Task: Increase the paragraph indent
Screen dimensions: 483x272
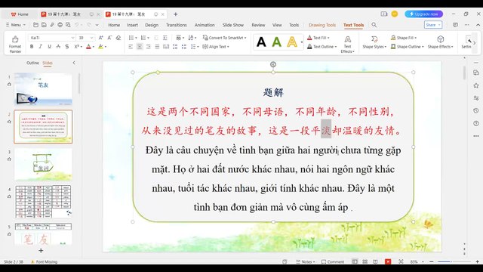Action: pyautogui.click(x=165, y=38)
